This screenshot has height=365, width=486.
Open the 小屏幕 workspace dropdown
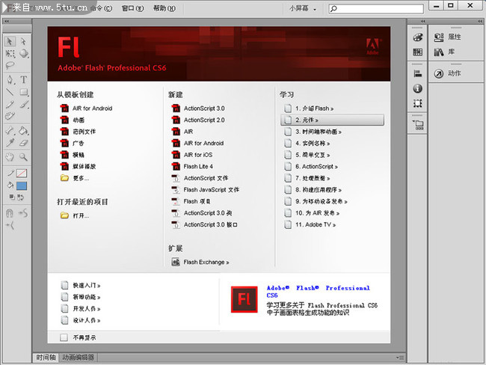(303, 9)
